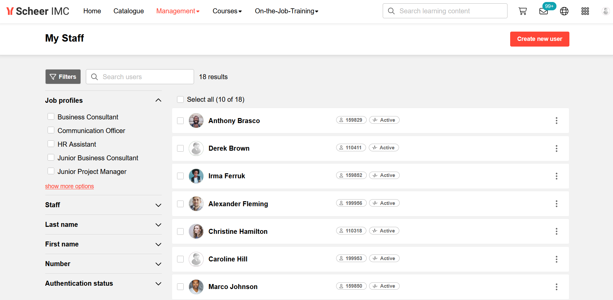Image resolution: width=613 pixels, height=300 pixels.
Task: Check the Junior Business Consultant job profile
Action: [51, 157]
